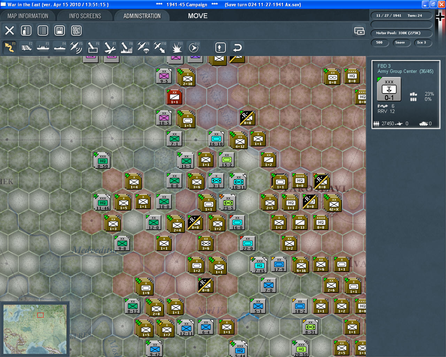Activate the F6 Bomb Unit mode icon
This screenshot has width=446, height=357.
[93, 47]
